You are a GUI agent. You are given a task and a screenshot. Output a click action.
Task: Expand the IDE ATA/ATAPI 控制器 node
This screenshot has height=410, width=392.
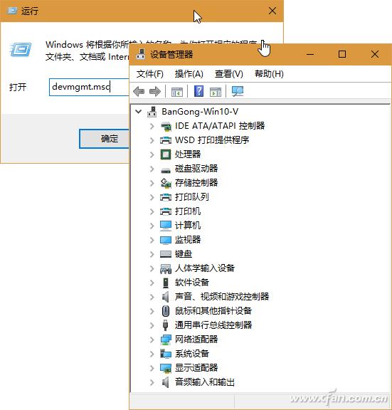click(x=152, y=126)
